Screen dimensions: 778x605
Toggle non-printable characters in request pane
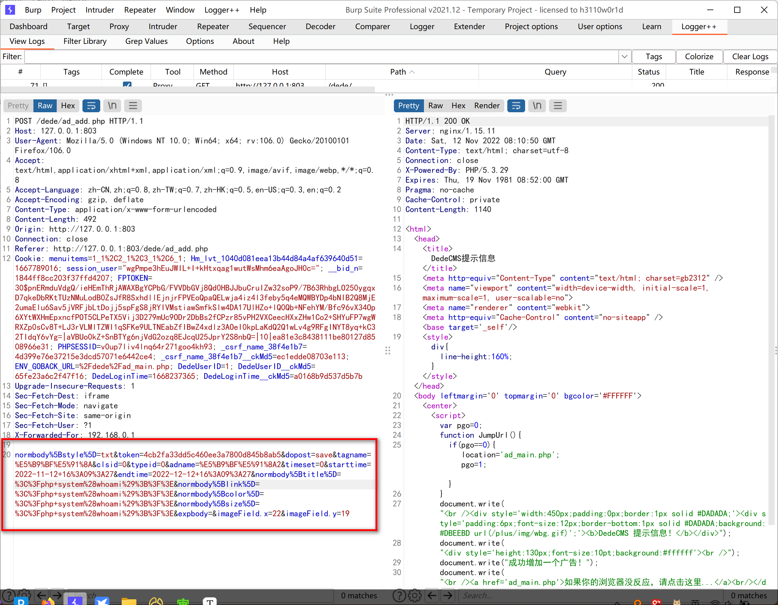112,106
